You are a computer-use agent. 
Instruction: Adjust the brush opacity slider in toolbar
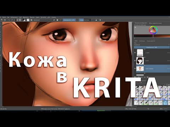click(x=69, y=20)
